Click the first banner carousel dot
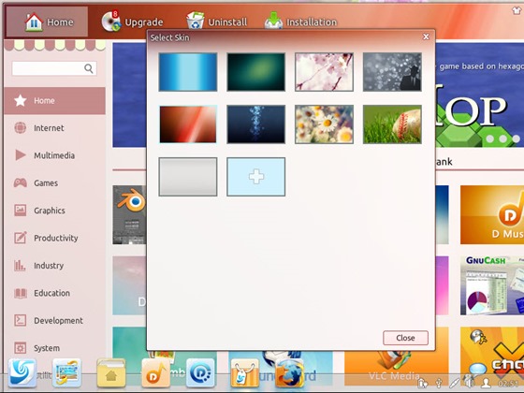This screenshot has height=393, width=524. [490, 138]
